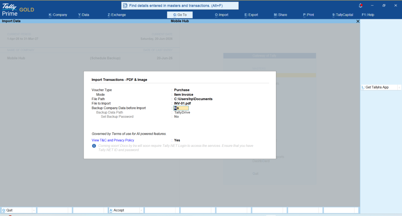
Task: Open the E: Export menu
Action: point(251,15)
